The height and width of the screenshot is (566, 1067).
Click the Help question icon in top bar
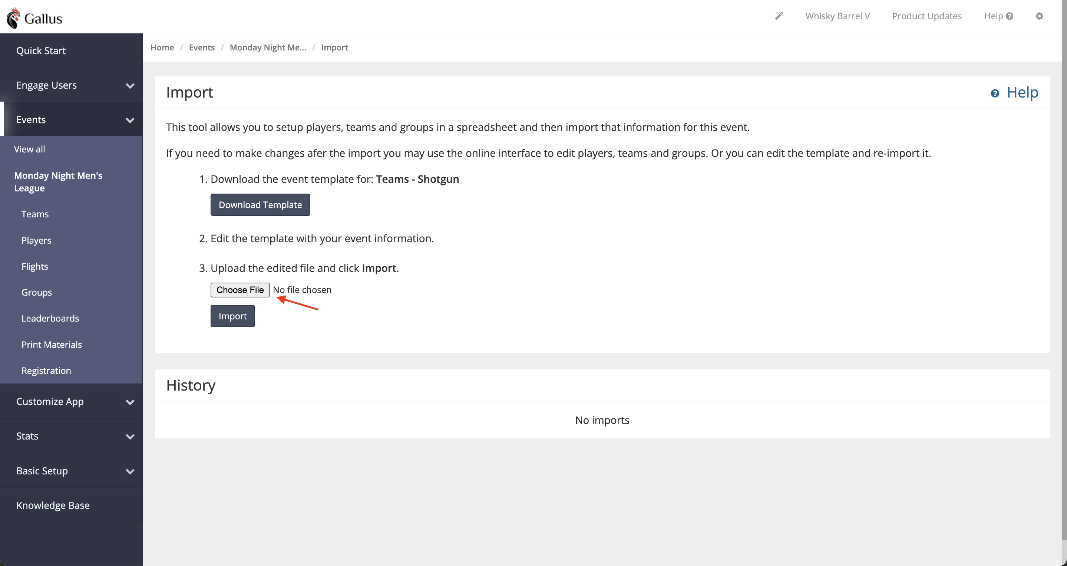1010,16
